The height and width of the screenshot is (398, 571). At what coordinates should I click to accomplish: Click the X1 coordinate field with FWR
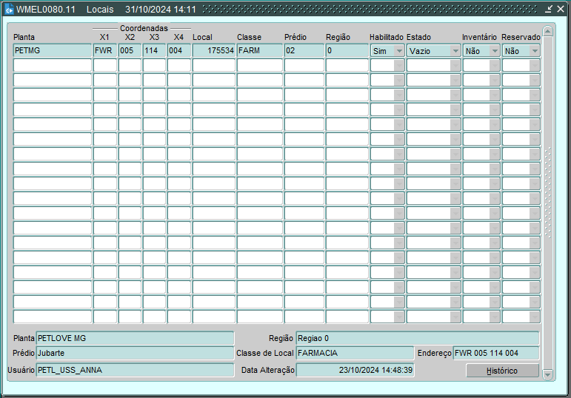(x=104, y=51)
